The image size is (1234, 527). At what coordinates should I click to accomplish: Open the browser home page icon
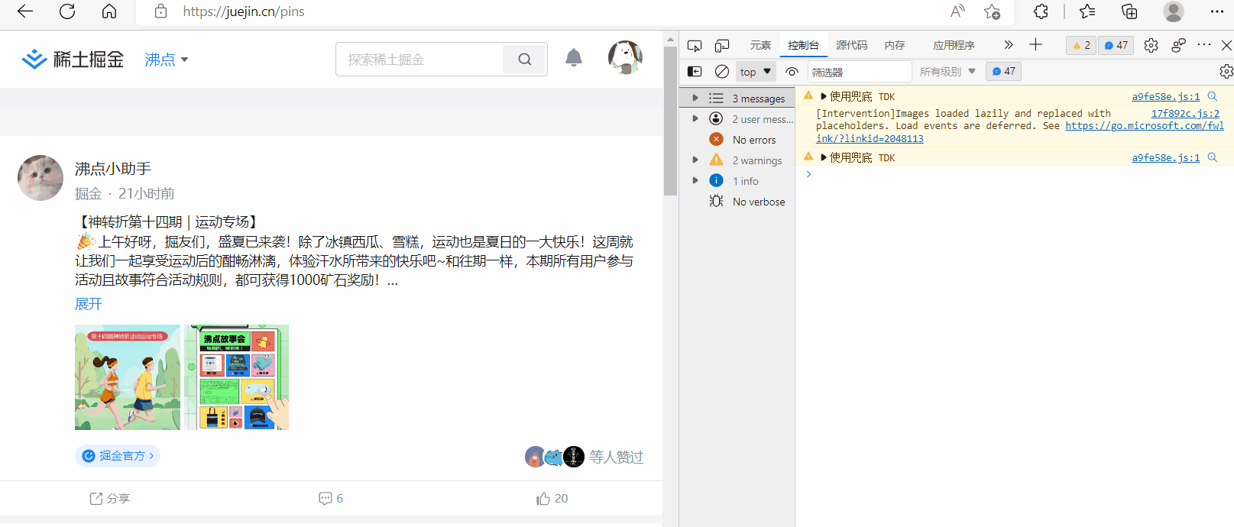point(109,11)
